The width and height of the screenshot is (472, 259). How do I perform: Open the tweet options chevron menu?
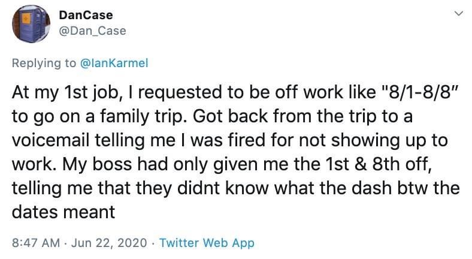(x=459, y=14)
